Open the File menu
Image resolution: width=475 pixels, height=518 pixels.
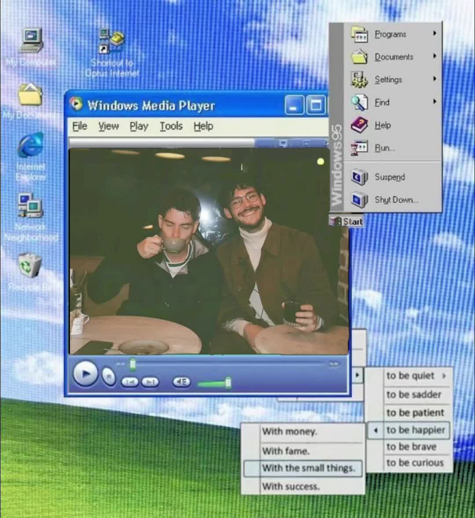tap(80, 126)
